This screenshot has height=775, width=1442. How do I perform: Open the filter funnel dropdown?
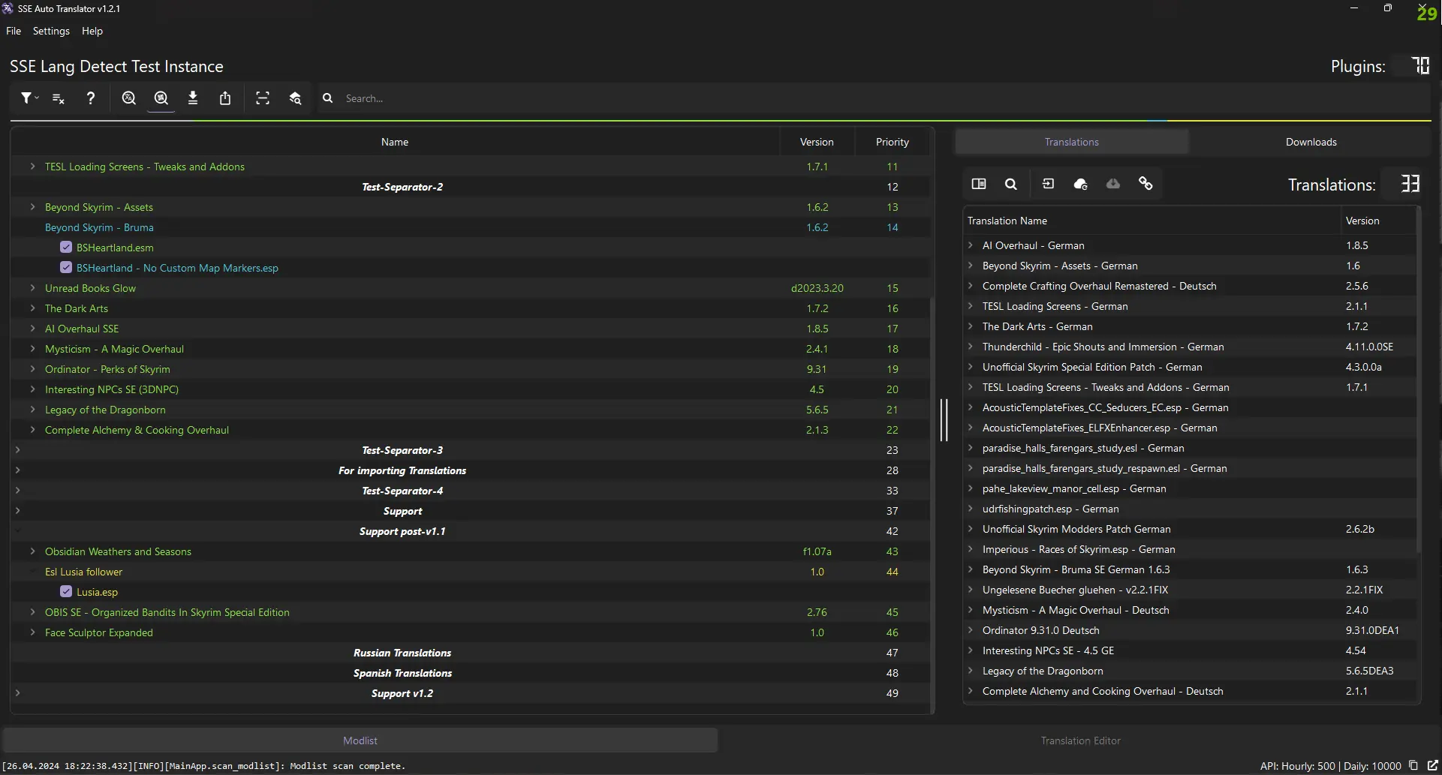(29, 98)
